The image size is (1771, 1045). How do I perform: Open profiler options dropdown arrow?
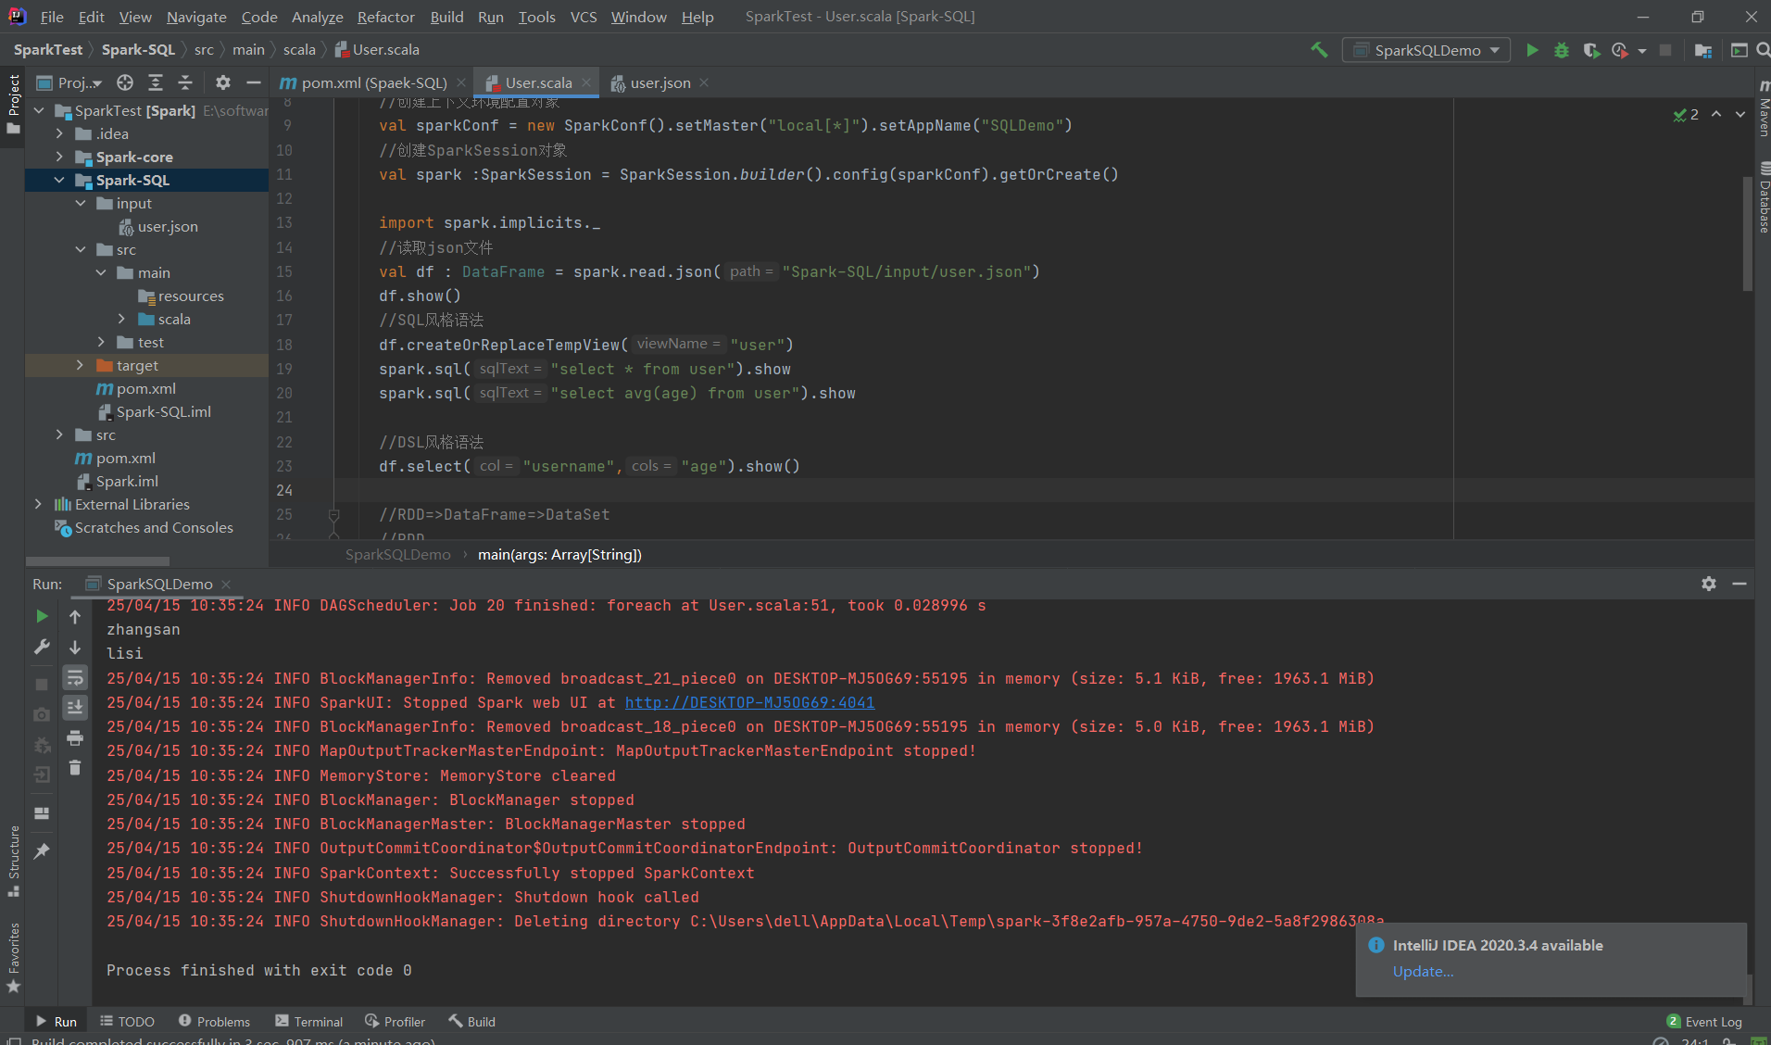(1642, 51)
